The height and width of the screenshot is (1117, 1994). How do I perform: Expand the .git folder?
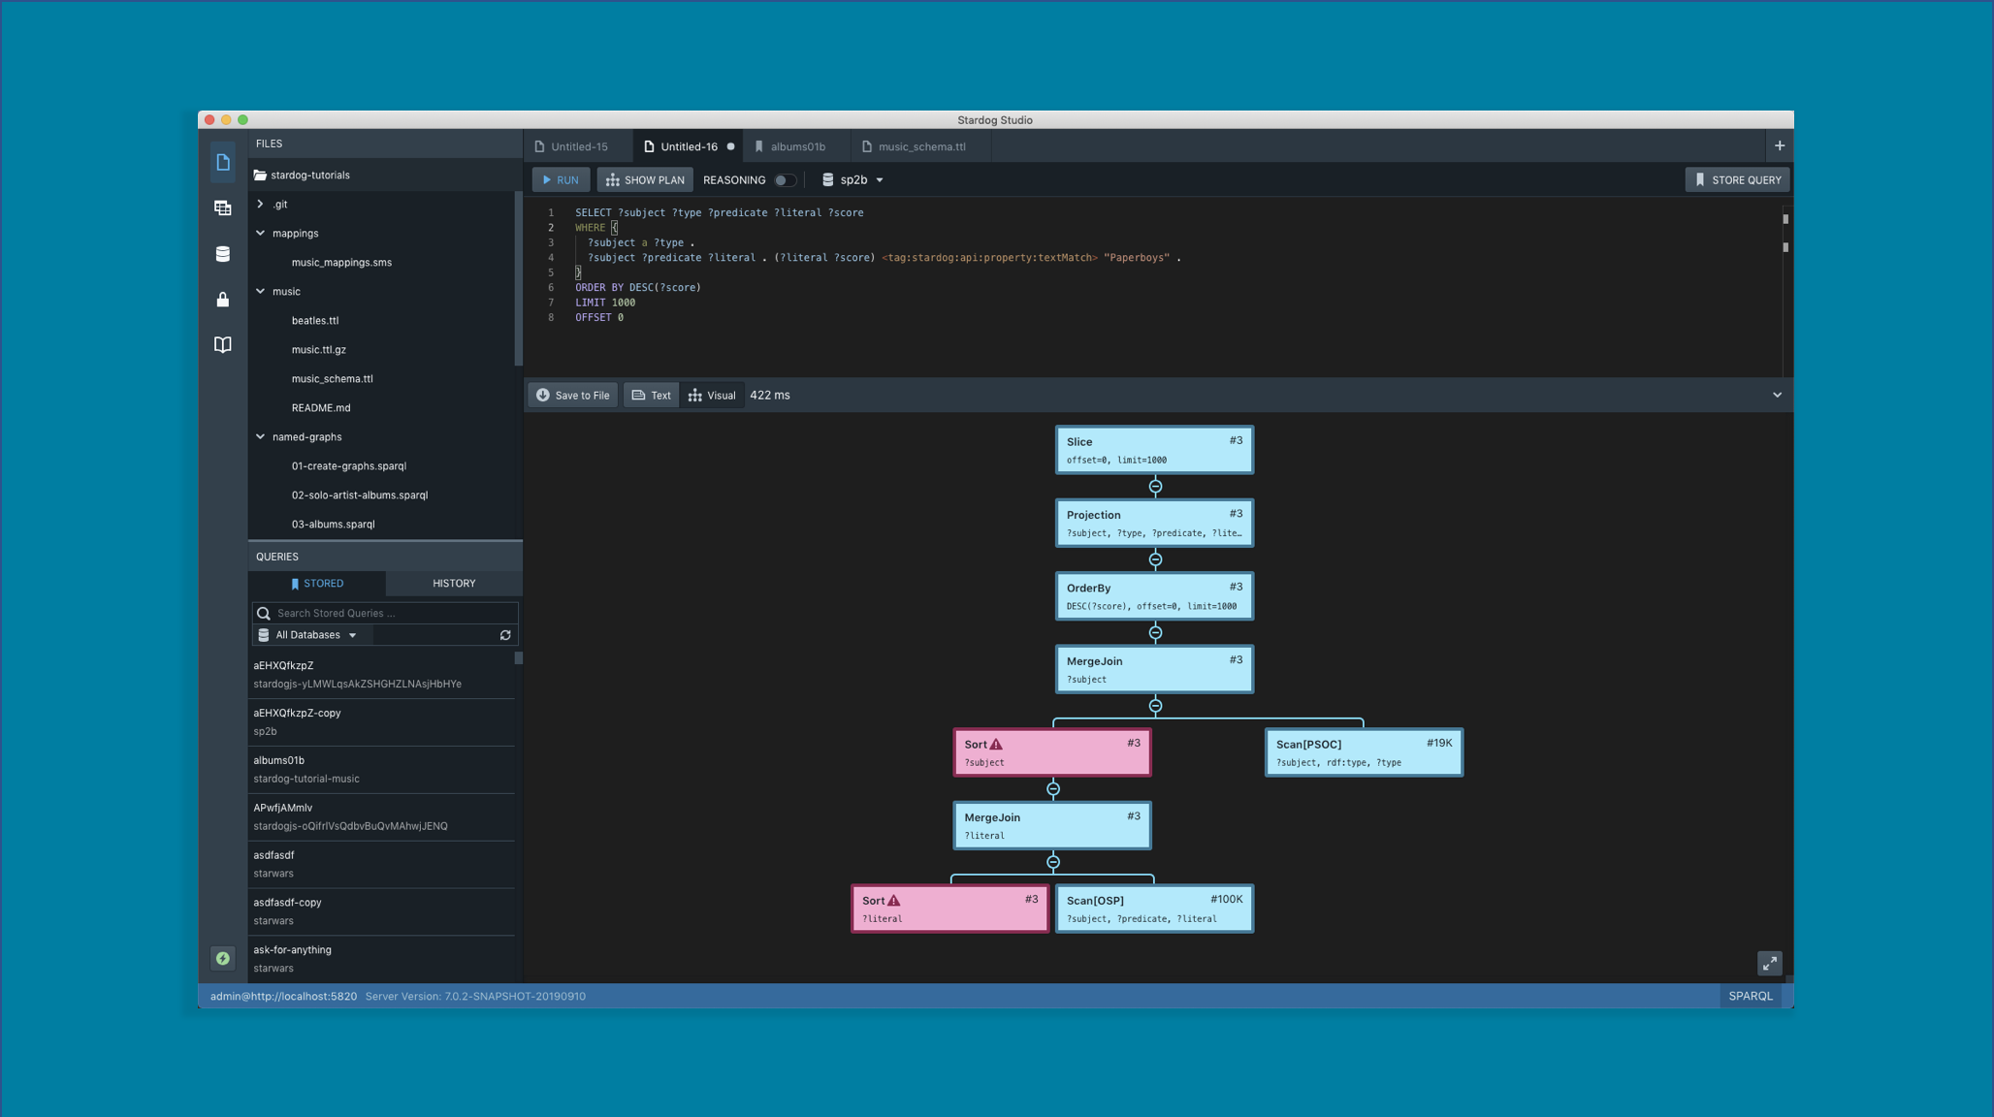click(x=260, y=204)
